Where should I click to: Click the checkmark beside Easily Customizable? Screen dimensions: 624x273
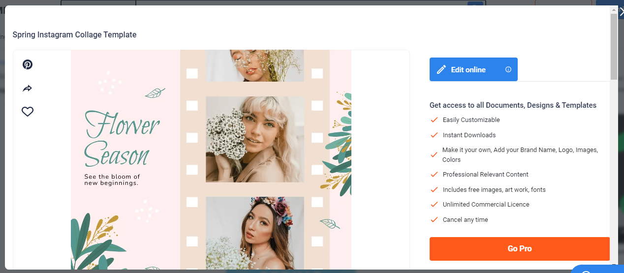pos(434,120)
